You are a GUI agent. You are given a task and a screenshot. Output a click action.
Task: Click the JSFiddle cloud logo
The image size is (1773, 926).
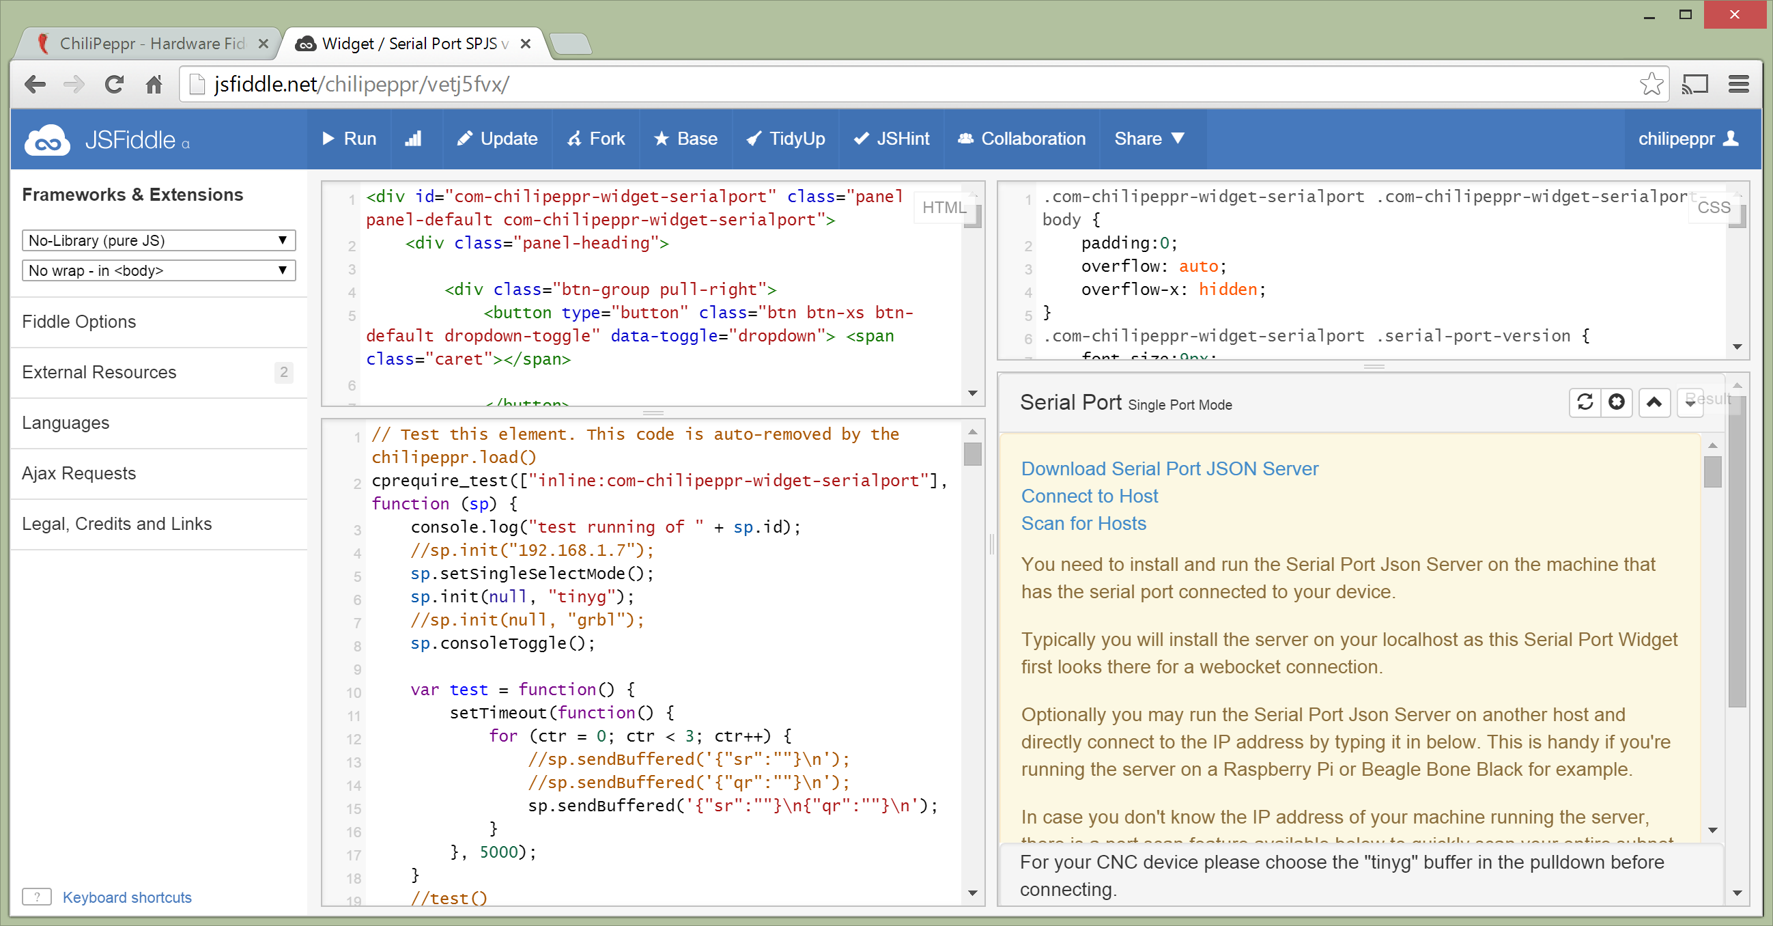47,140
